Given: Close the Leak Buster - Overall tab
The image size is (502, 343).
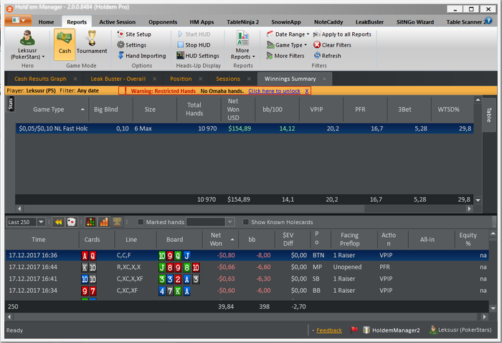Looking at the screenshot, I should pos(155,79).
